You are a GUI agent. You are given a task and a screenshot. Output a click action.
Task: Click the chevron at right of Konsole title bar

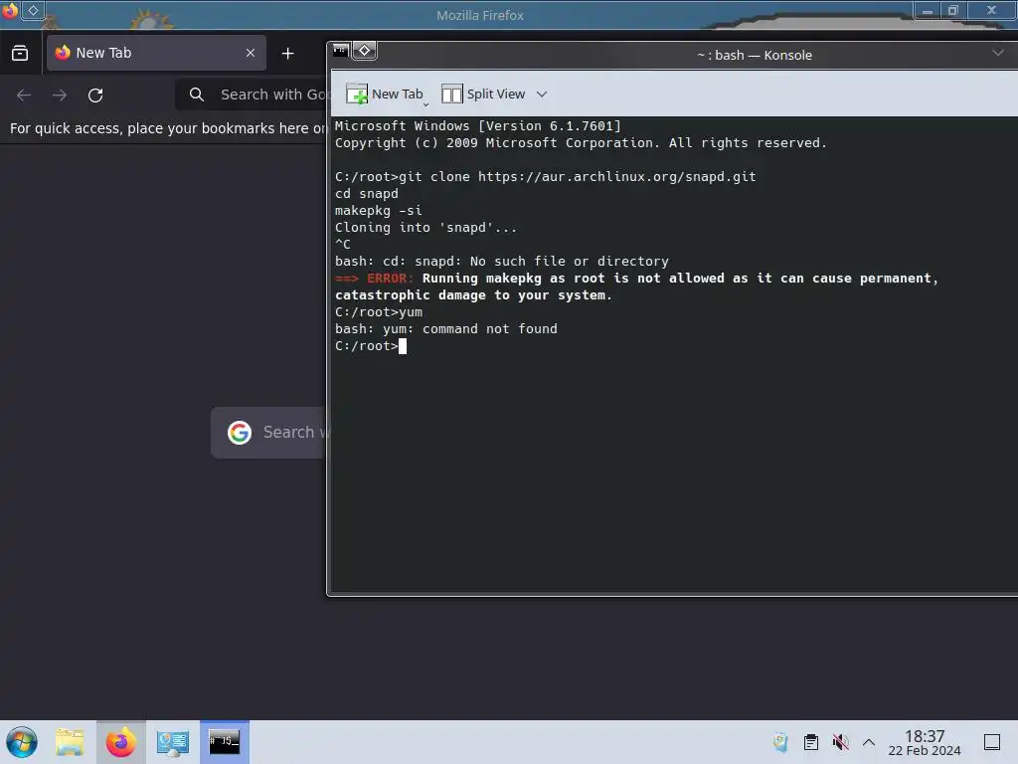point(998,53)
